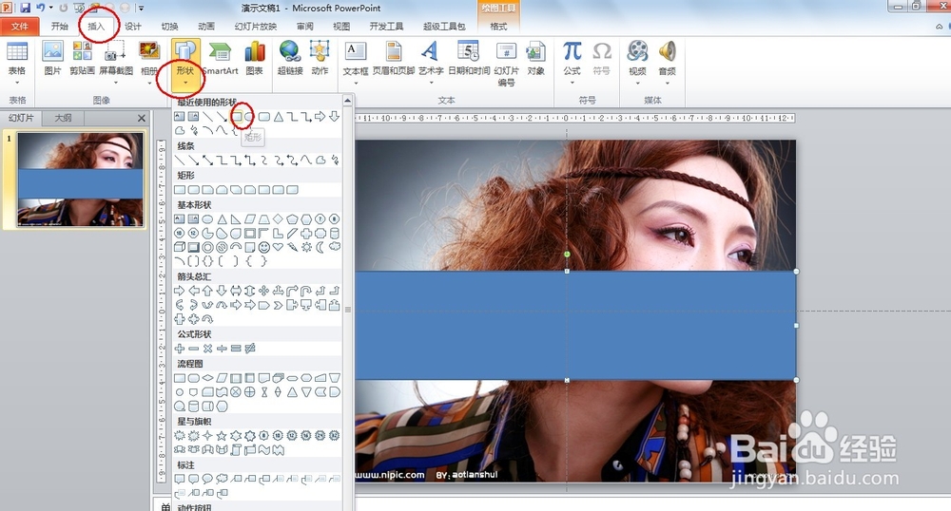951x511 pixels.
Task: Select the rectangle shape in recently used shapes
Action: pos(236,117)
